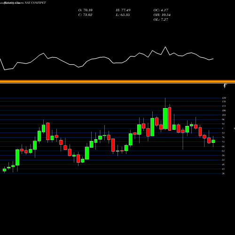Click the 120 price axis label

pos(224,98)
